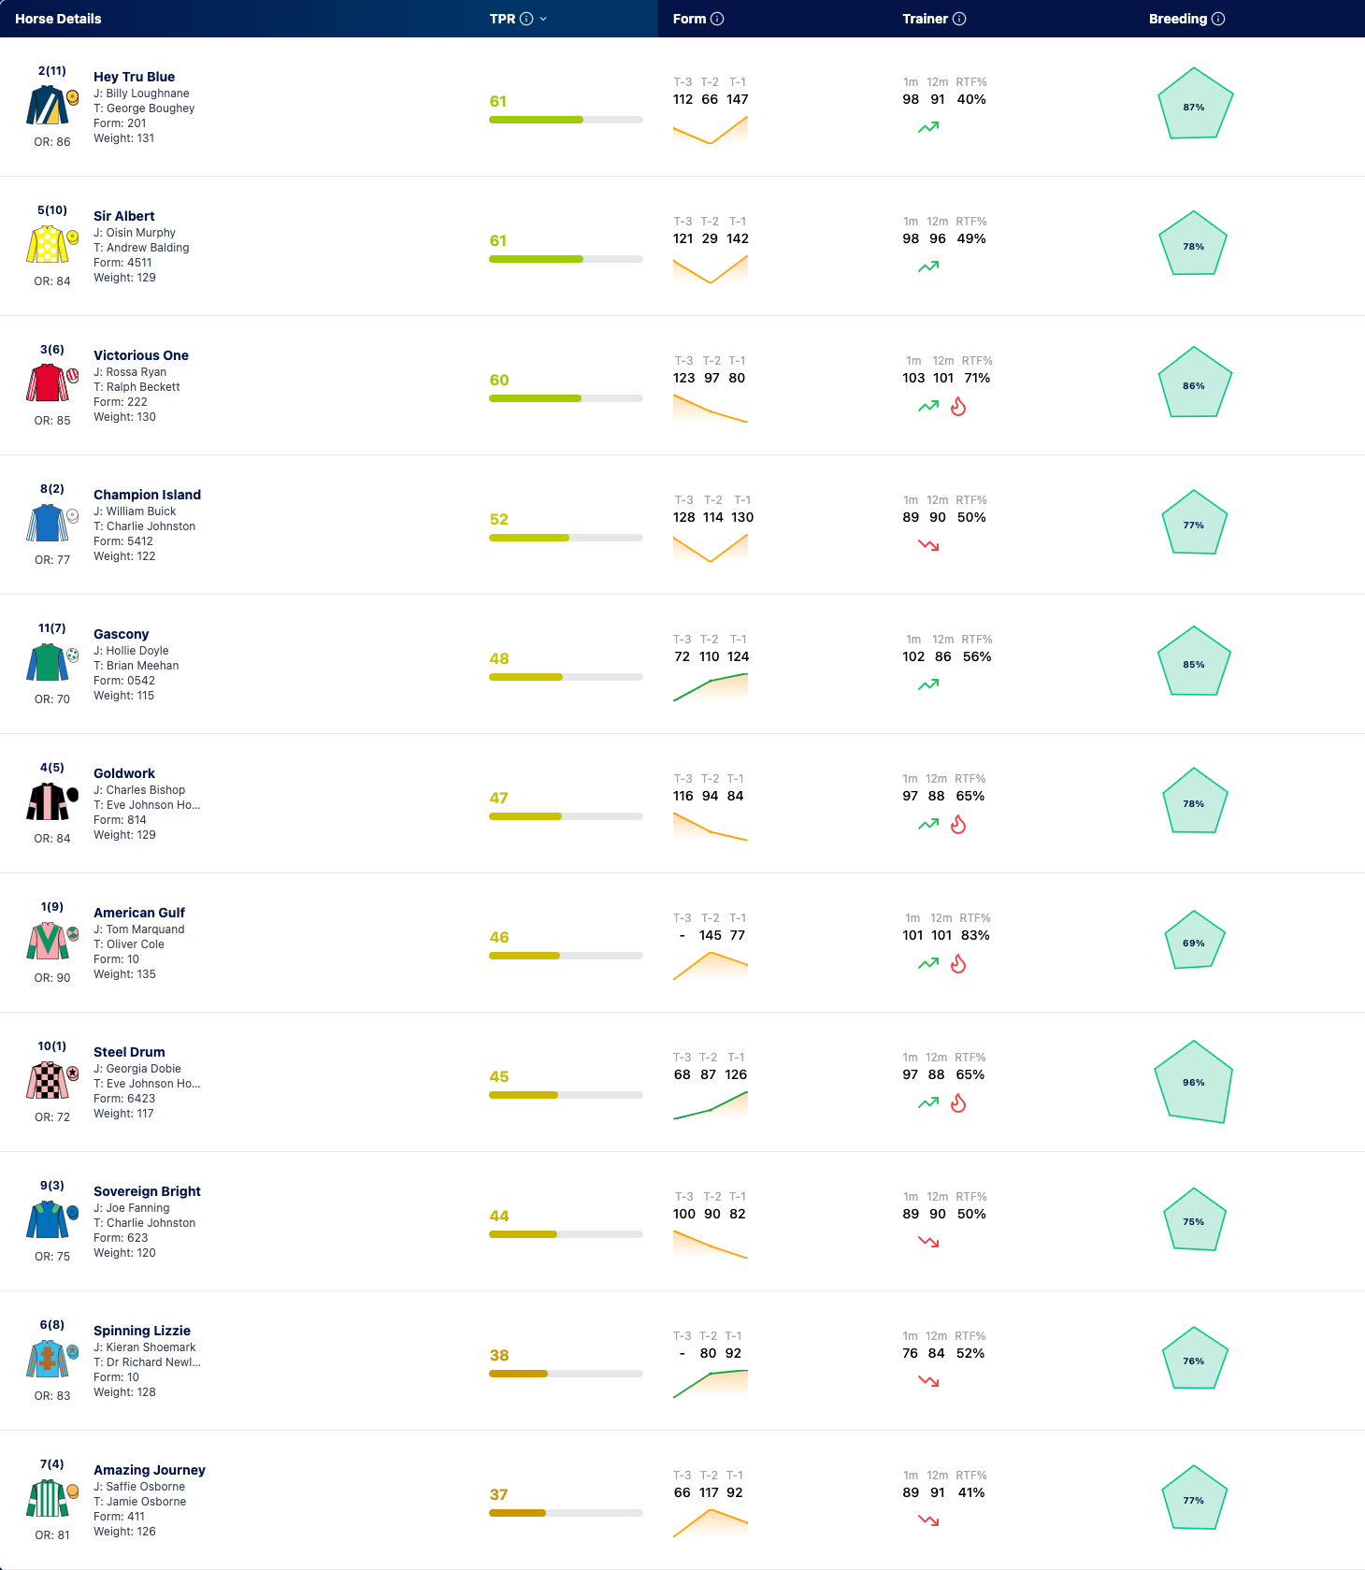
Task: Click Champion Island's downward trainer trend arrow
Action: (928, 545)
